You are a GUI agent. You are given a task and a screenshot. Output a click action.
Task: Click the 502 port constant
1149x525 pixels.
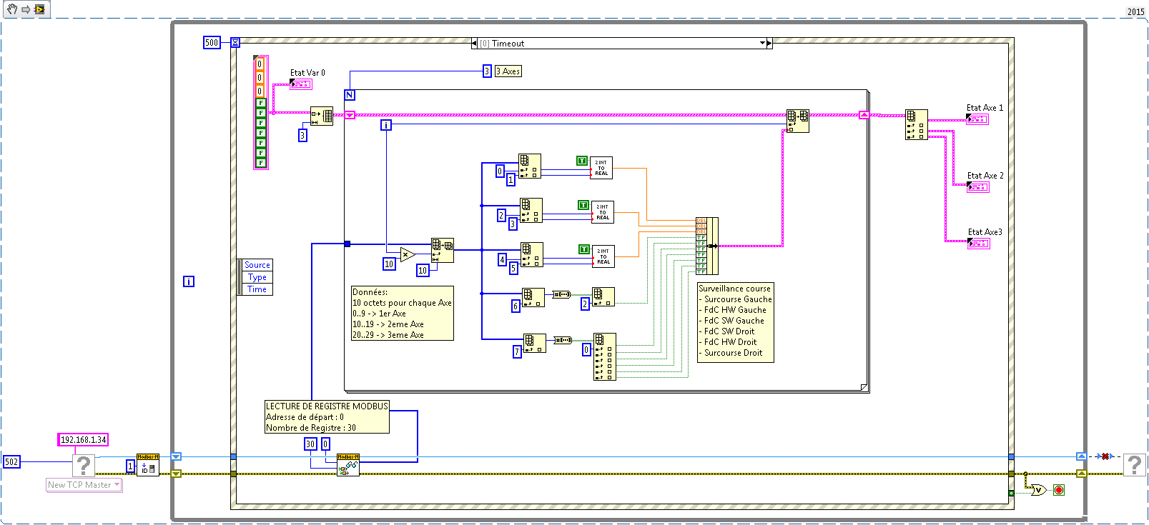click(x=11, y=462)
